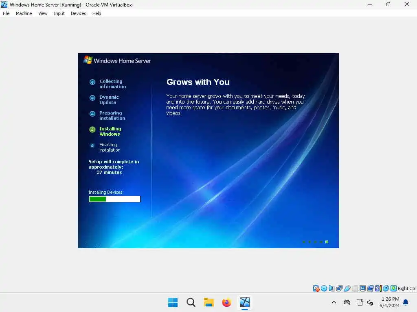417x312 pixels.
Task: Click the mouse integration status icon
Action: click(x=386, y=288)
